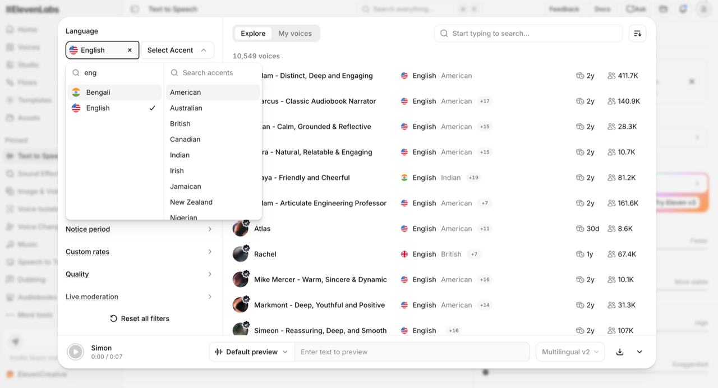Click the users icon beside 411.7K
The width and height of the screenshot is (718, 388).
coord(611,76)
